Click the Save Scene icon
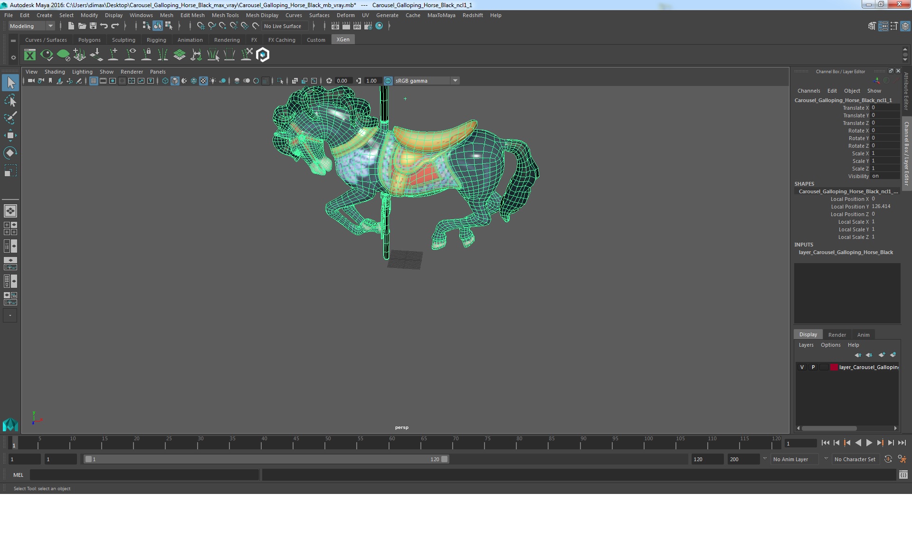Screen dimensions: 912x550 point(93,26)
